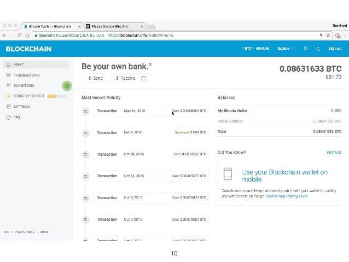349x262 pixels.
Task: Click the Security Center shield icon
Action: (x=8, y=96)
